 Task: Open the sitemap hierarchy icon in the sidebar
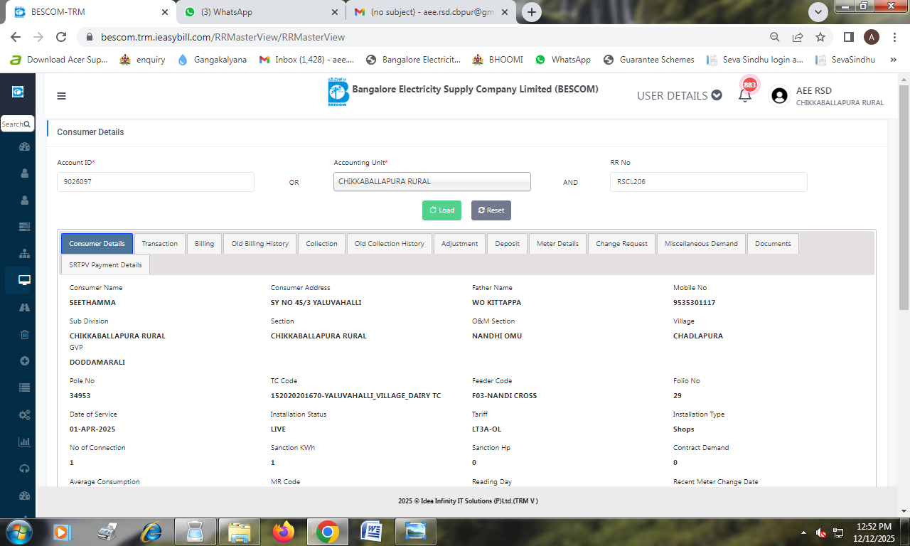pyautogui.click(x=24, y=254)
